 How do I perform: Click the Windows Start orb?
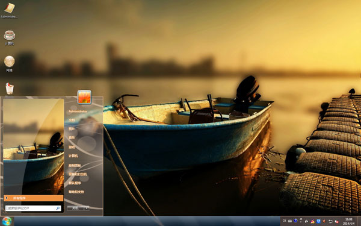[7, 221]
